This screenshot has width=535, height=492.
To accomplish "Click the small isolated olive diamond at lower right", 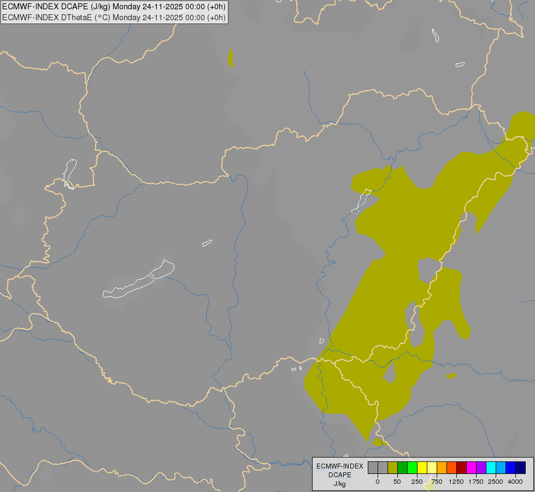I will pos(451,376).
